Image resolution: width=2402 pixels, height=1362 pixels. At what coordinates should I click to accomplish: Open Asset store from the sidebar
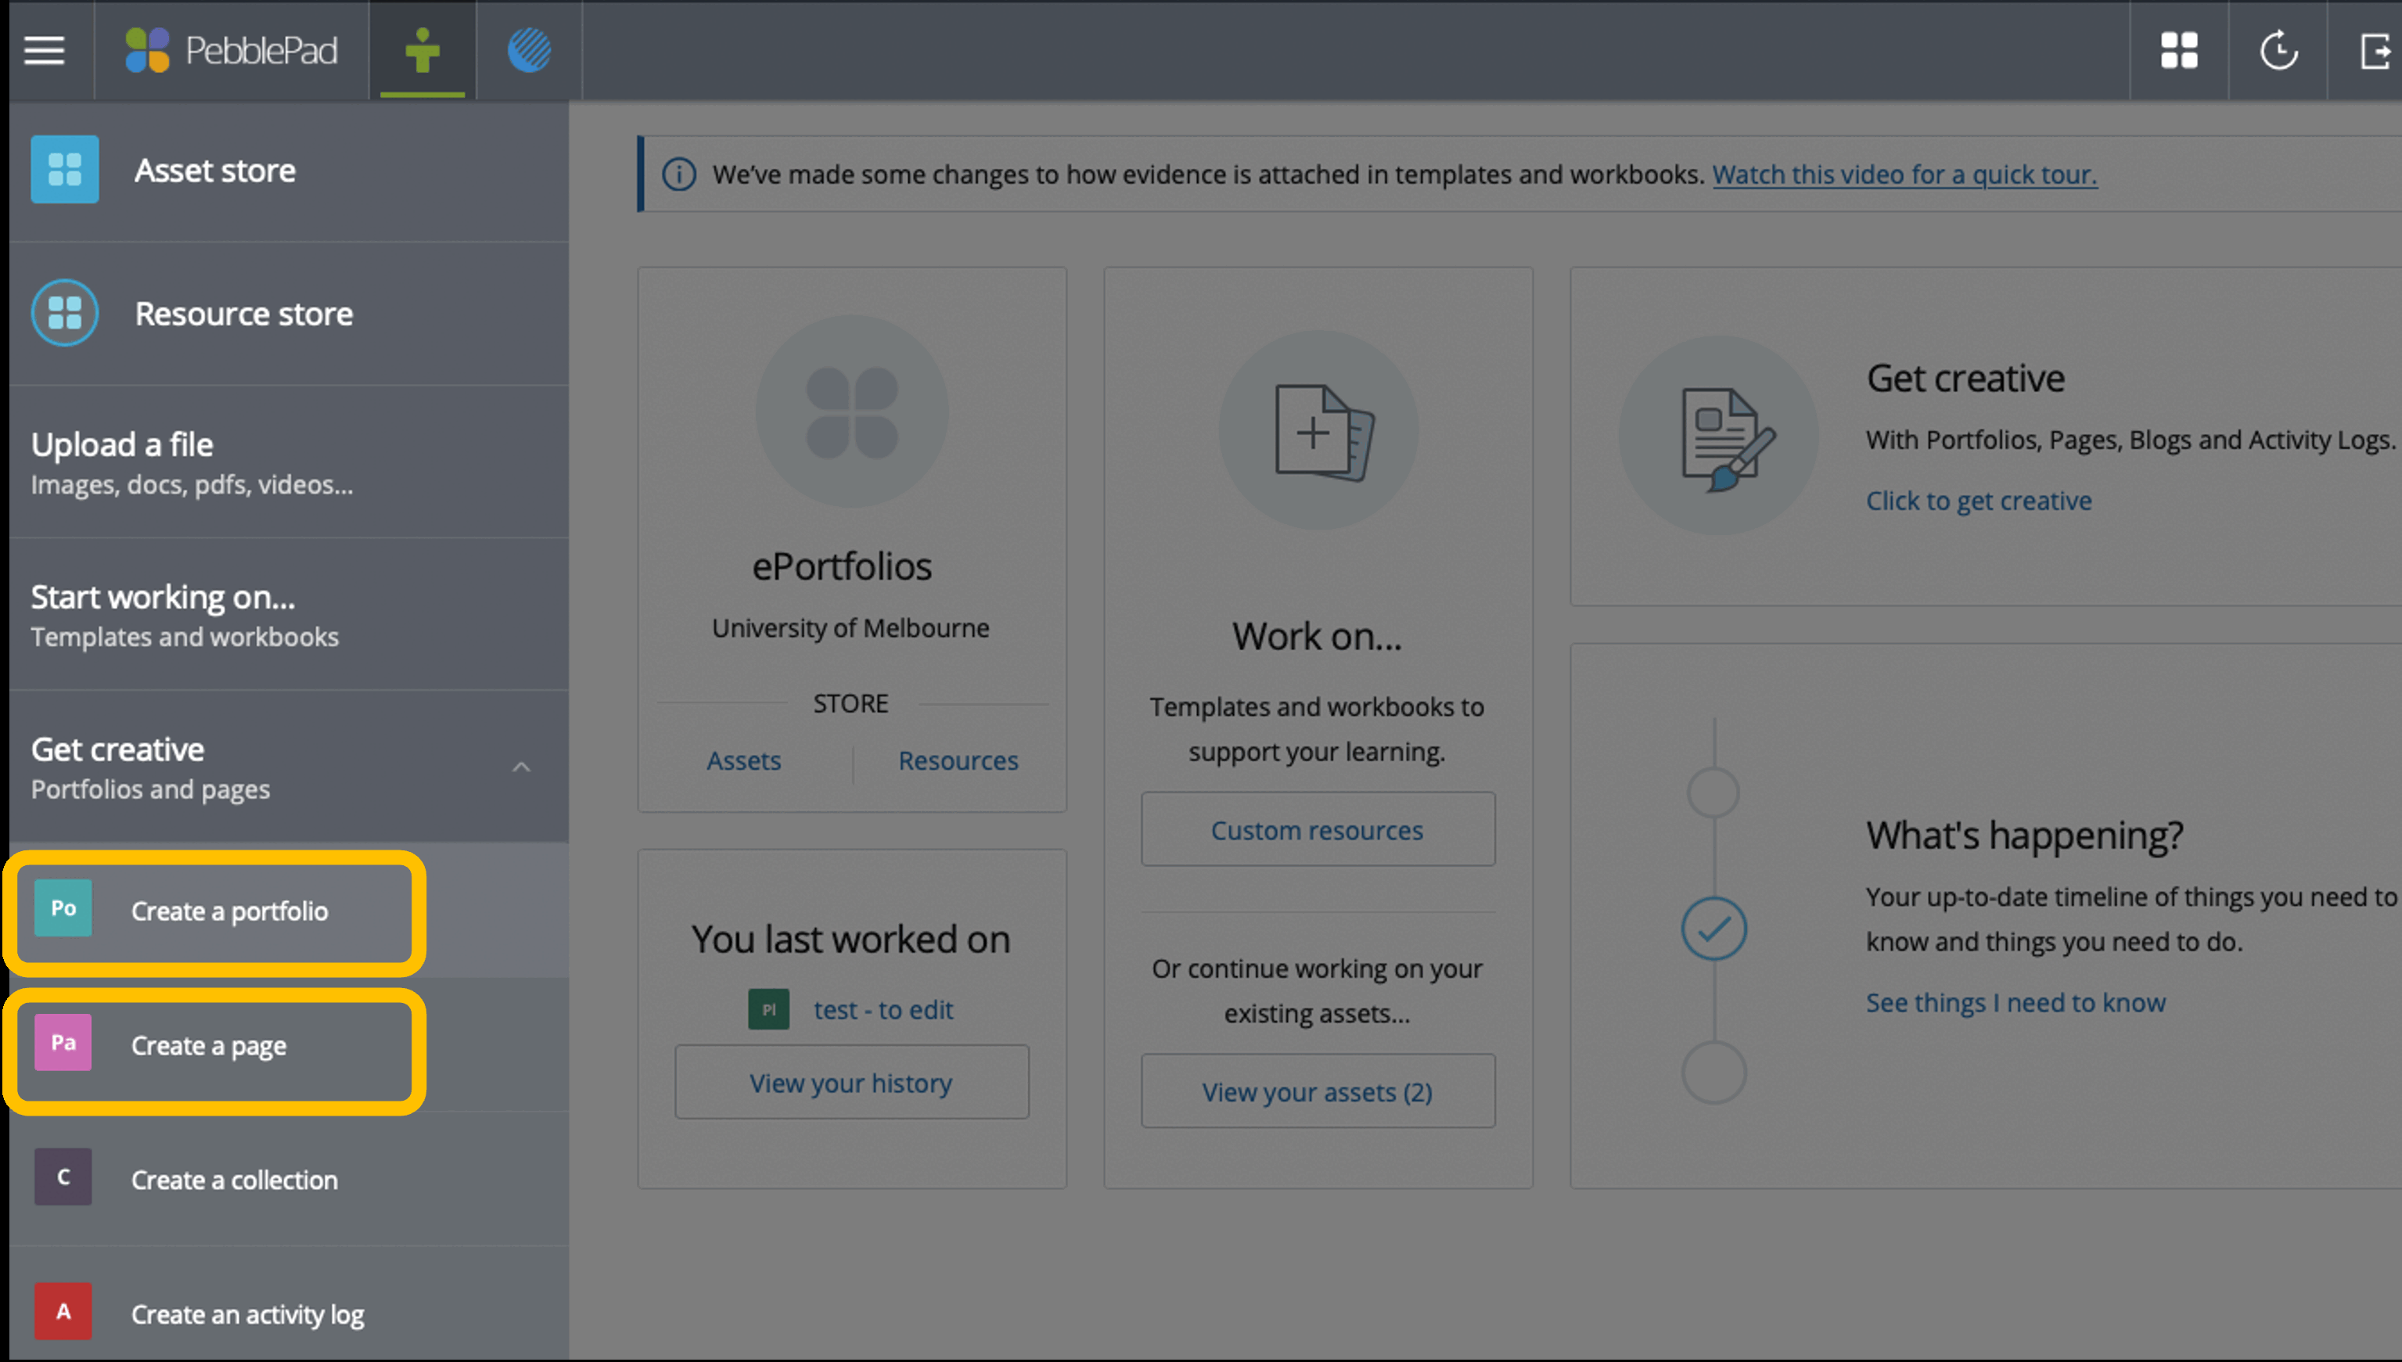tap(289, 171)
